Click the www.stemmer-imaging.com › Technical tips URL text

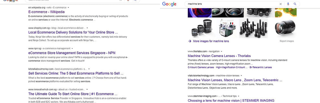(212, 96)
